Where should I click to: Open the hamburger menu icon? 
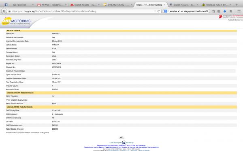[239, 11]
